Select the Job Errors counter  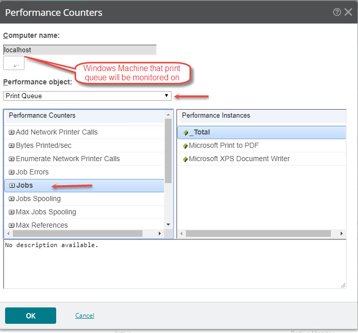[32, 172]
